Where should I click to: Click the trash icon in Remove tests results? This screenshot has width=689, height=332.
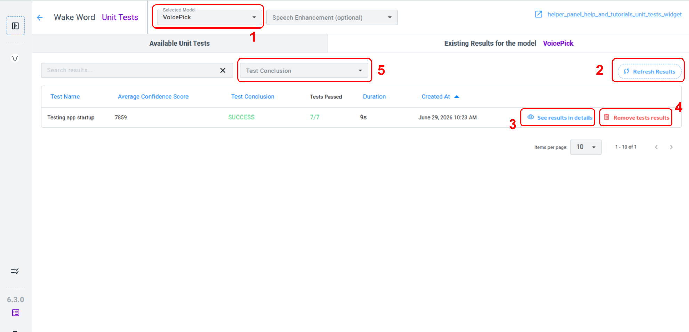click(x=607, y=117)
